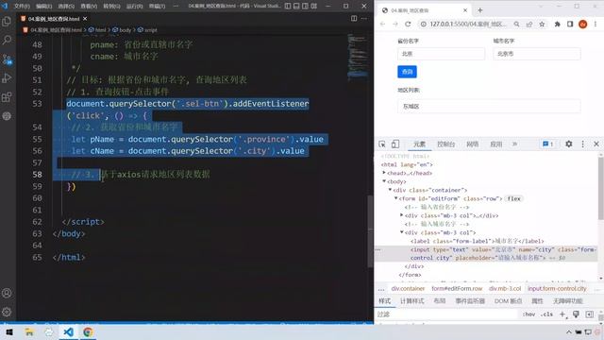
Task: Switch to DevTools 元素 tab
Action: pyautogui.click(x=419, y=144)
